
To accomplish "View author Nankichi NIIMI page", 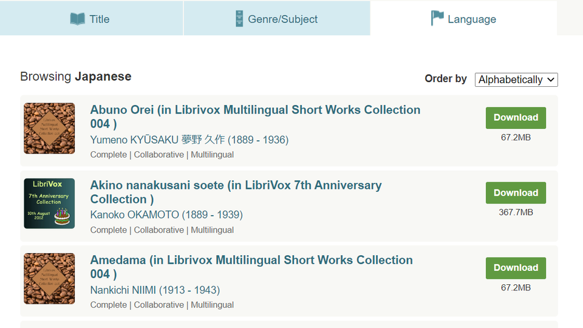I will 155,290.
